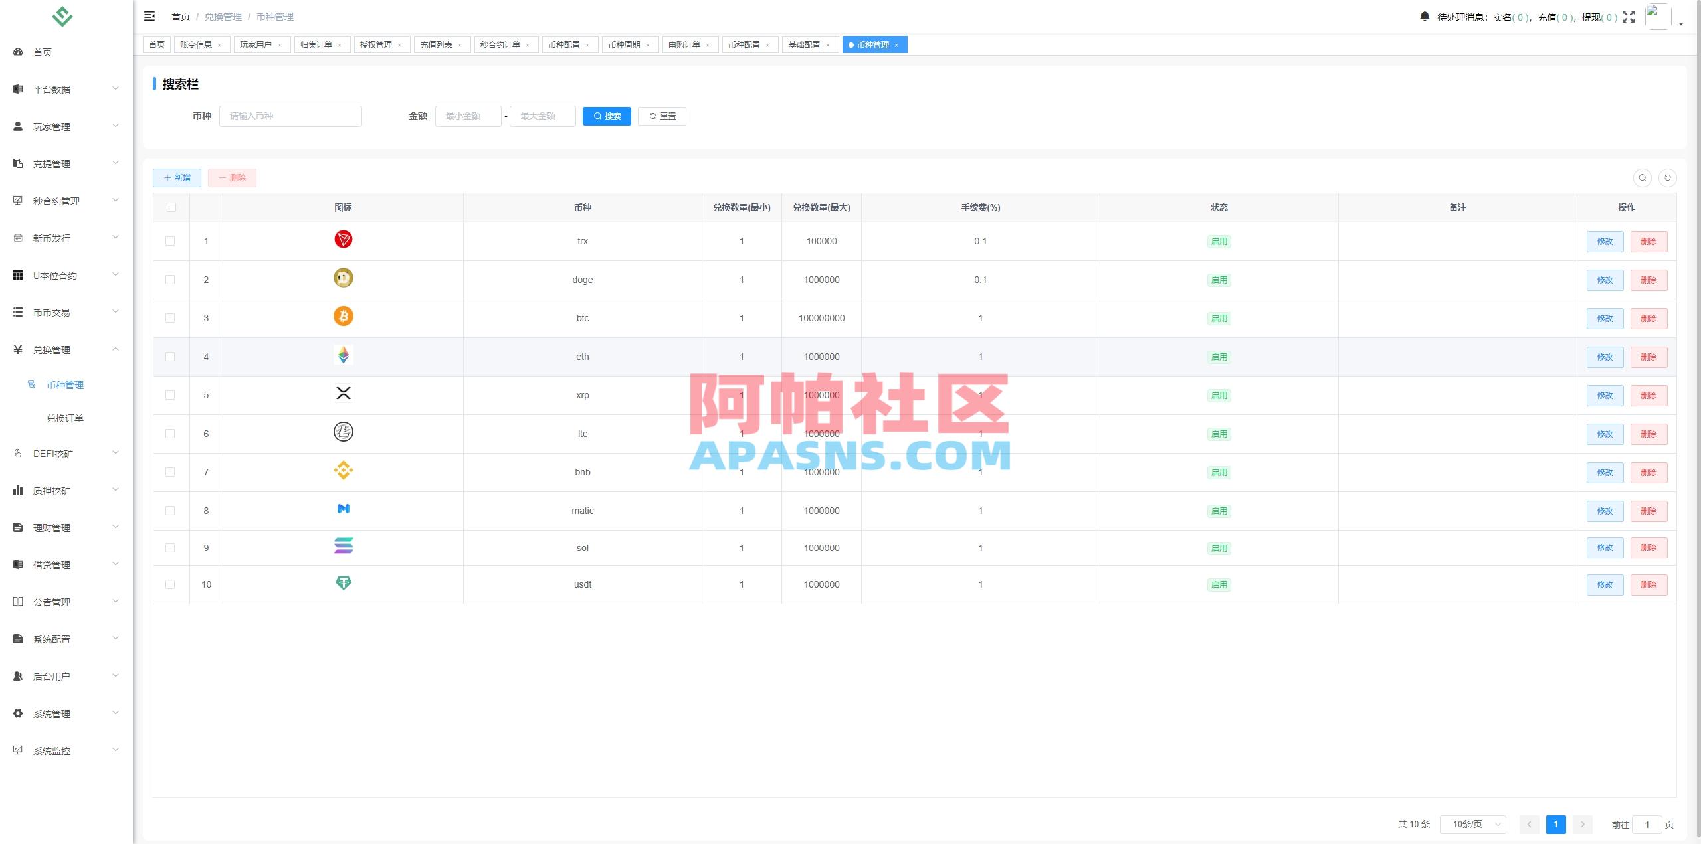Click the Dogecoin icon in row 2
This screenshot has width=1701, height=844.
coord(344,278)
